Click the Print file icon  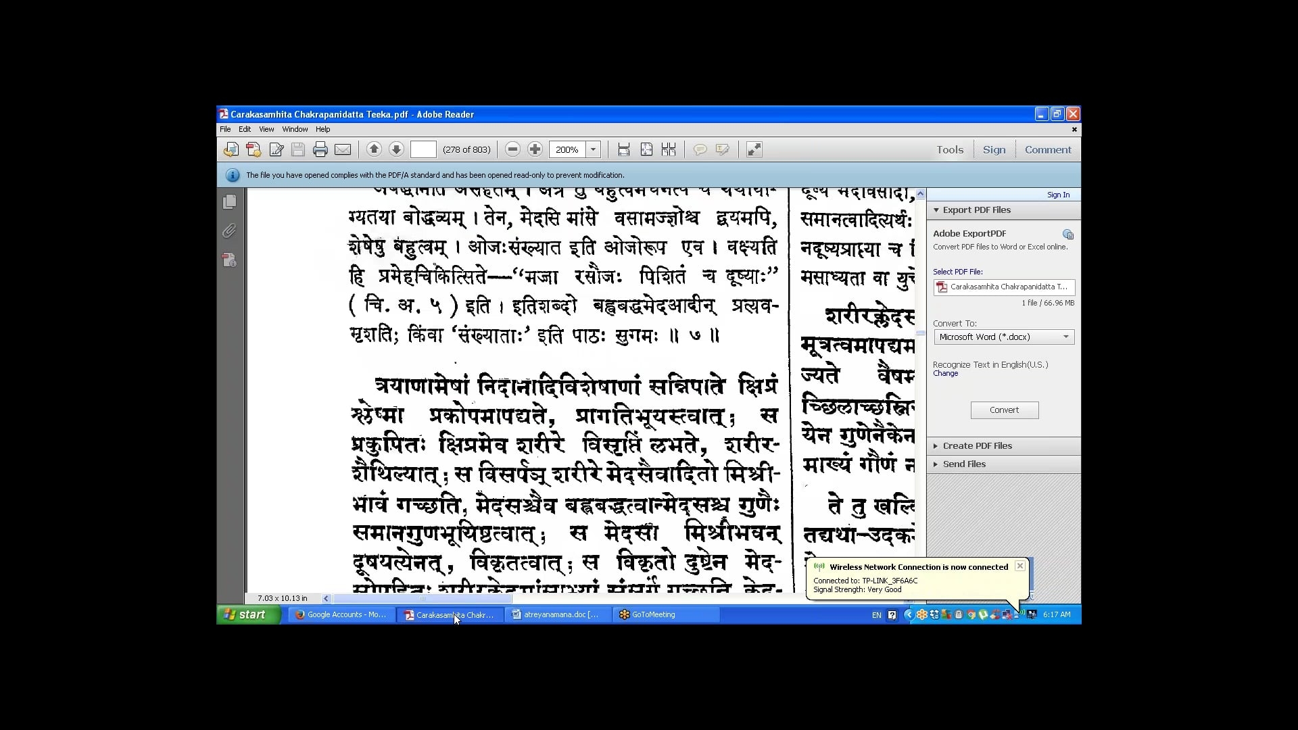320,149
